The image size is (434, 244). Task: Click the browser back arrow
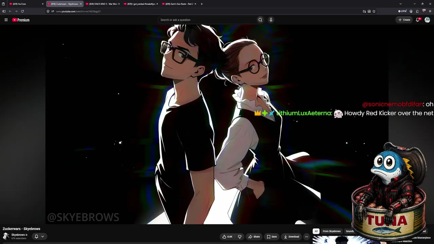[10, 11]
